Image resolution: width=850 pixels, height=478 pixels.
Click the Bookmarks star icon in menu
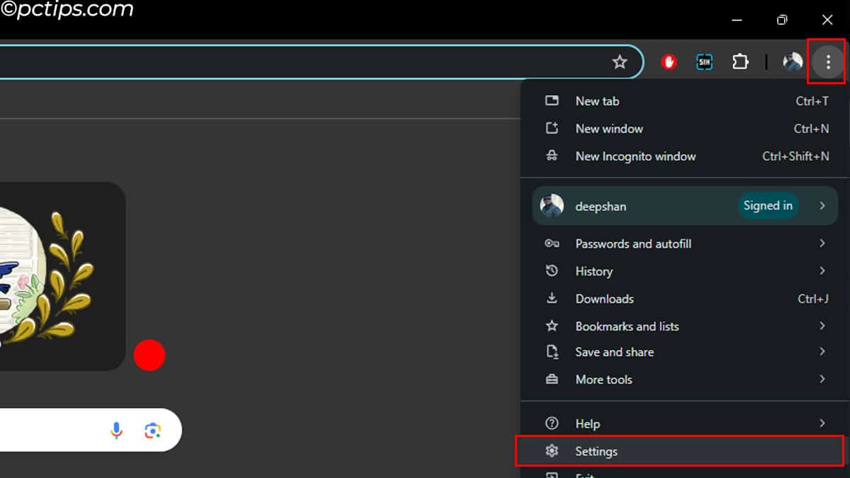click(552, 326)
